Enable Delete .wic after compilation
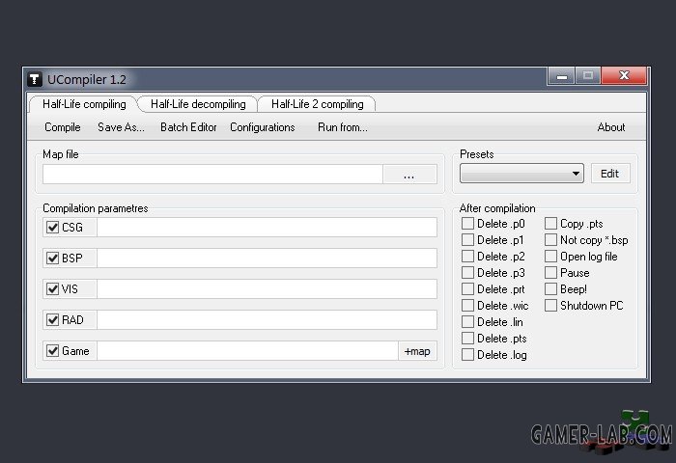The image size is (676, 463). [467, 306]
